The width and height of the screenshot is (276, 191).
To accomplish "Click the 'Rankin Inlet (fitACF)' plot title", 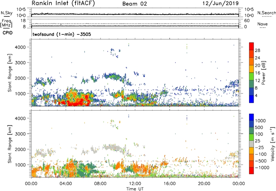I will pos(63,3).
